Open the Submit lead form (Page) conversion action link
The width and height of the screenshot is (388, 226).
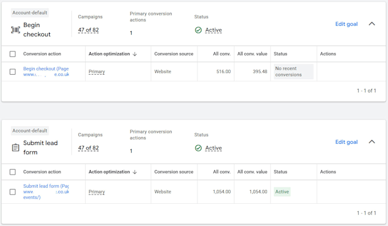tap(46, 192)
